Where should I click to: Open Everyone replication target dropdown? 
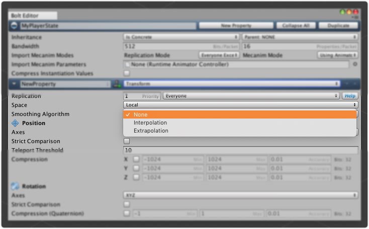coord(251,96)
